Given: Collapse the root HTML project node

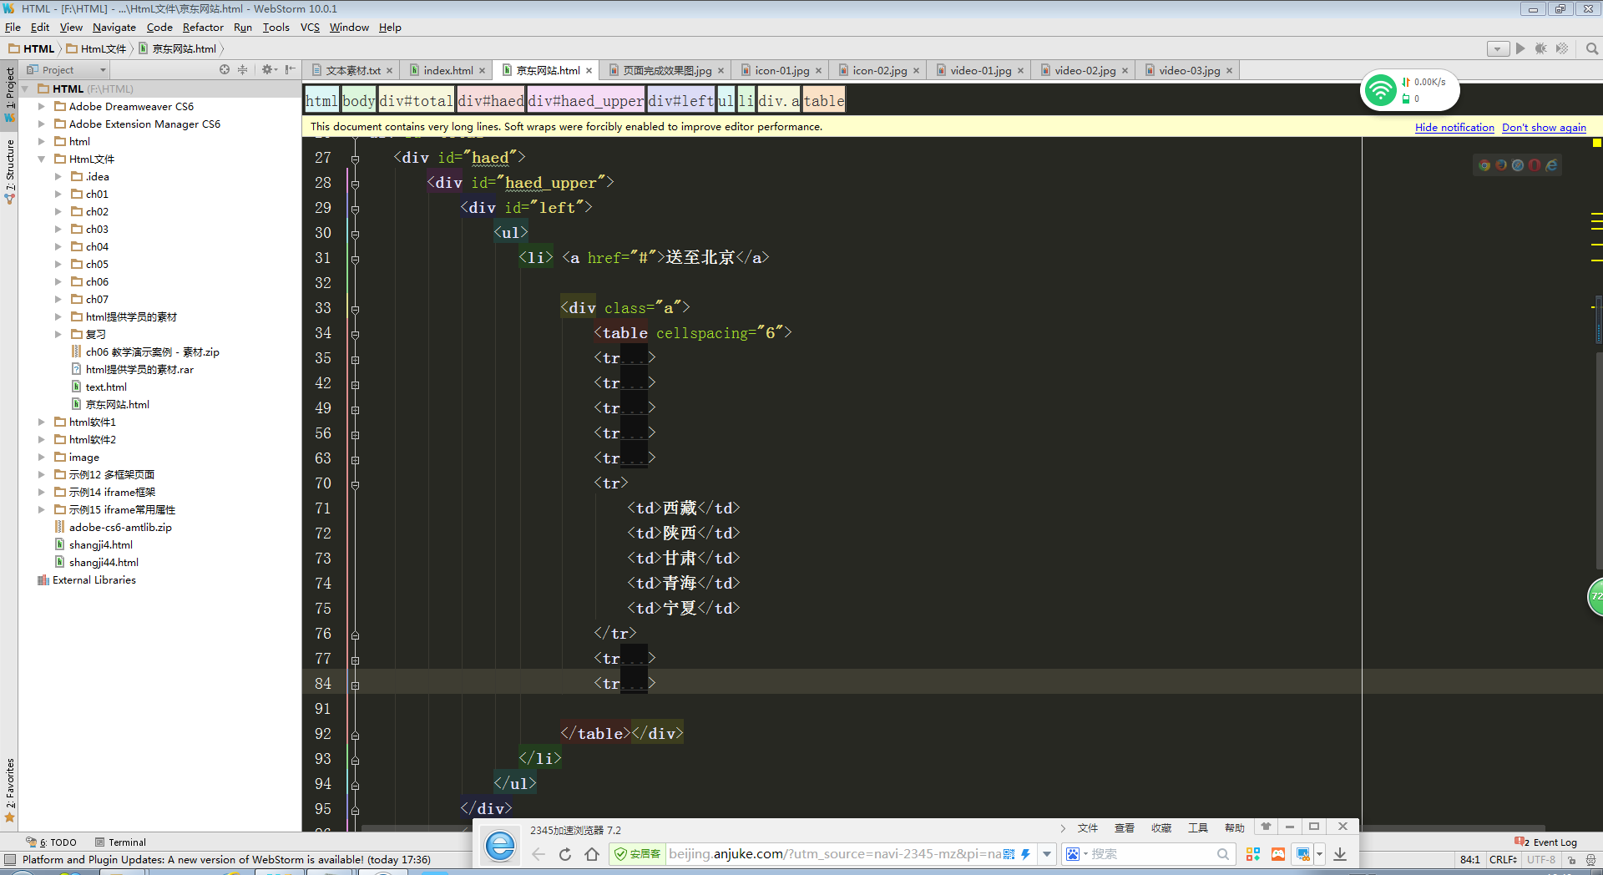Looking at the screenshot, I should point(25,89).
